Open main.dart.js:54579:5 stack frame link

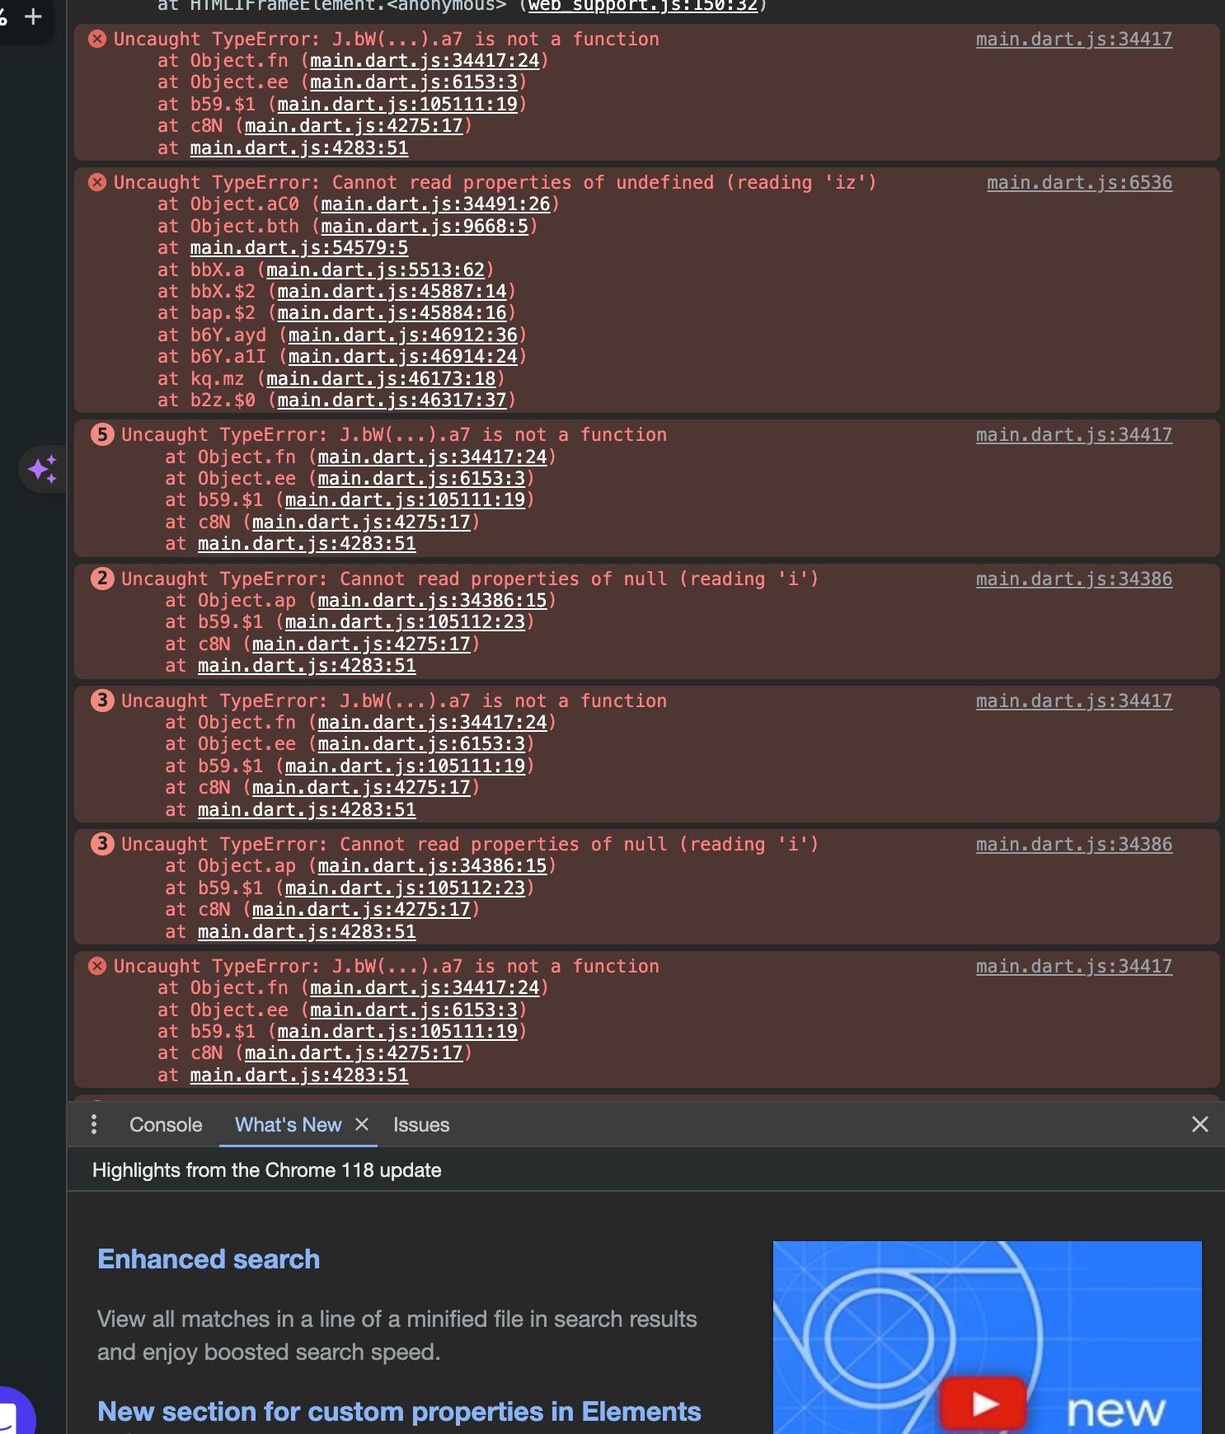pos(299,247)
